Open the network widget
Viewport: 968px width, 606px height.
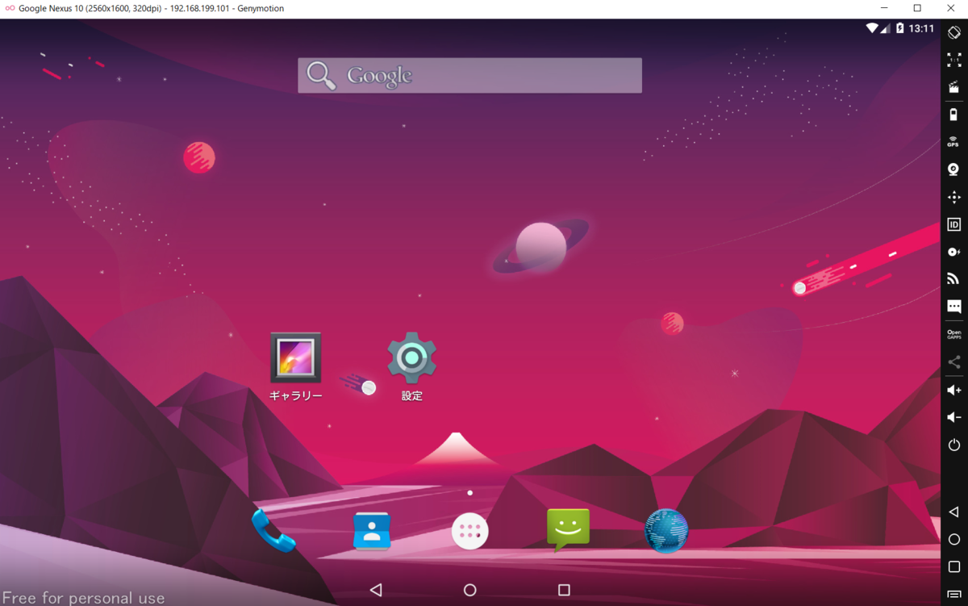pyautogui.click(x=954, y=279)
